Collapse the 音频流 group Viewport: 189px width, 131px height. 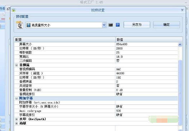tap(17, 65)
